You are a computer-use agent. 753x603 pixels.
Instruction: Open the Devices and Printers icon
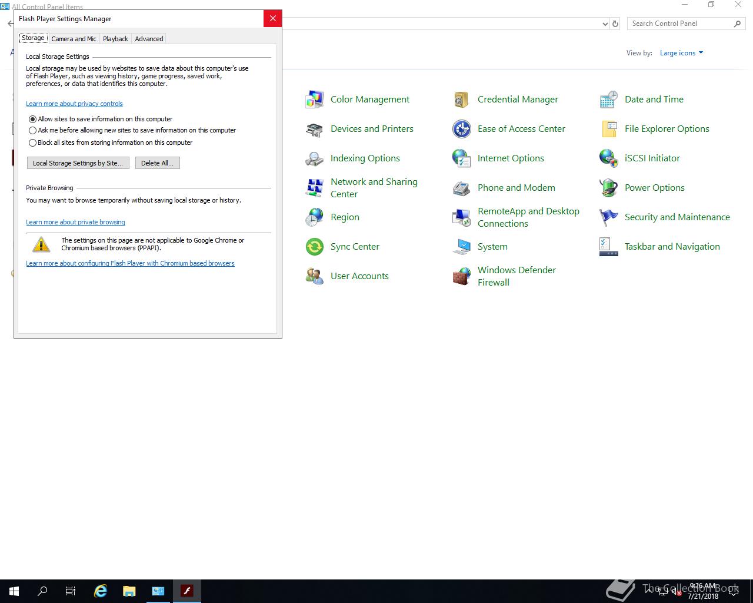point(314,129)
